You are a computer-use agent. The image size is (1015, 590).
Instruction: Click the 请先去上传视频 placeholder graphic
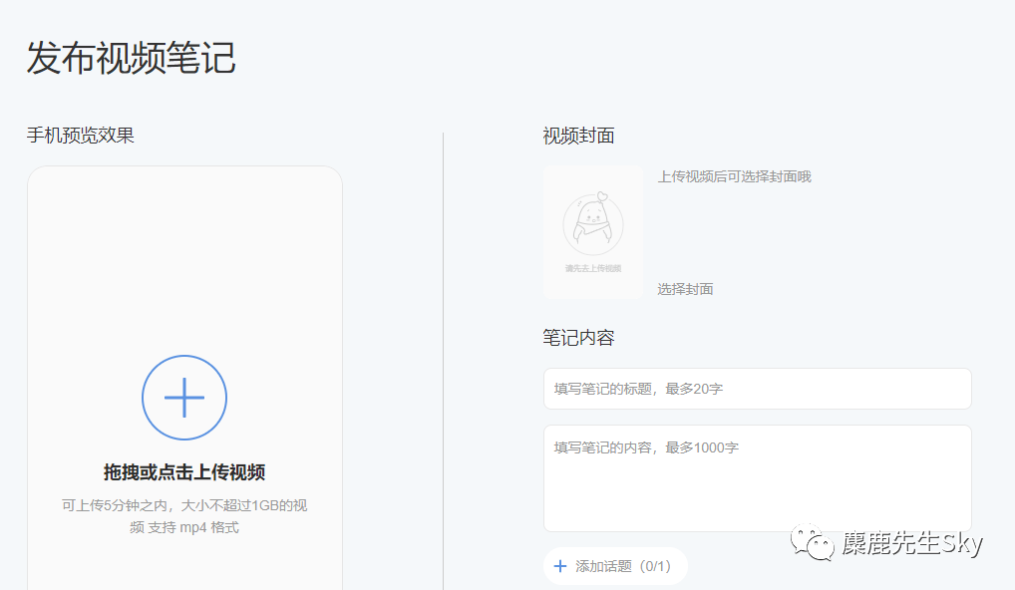coord(592,266)
